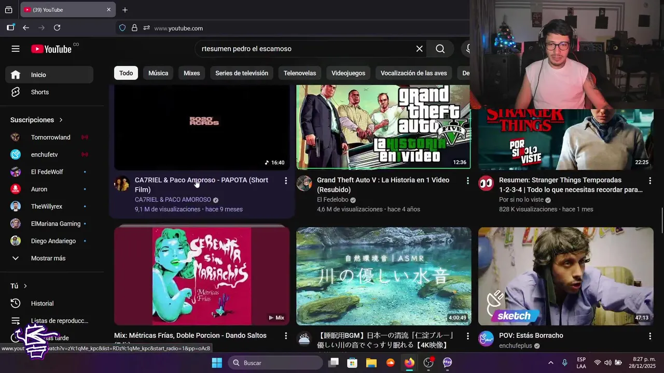The height and width of the screenshot is (373, 664).
Task: Open options menu for Japanese river ASMR video
Action: (x=467, y=336)
